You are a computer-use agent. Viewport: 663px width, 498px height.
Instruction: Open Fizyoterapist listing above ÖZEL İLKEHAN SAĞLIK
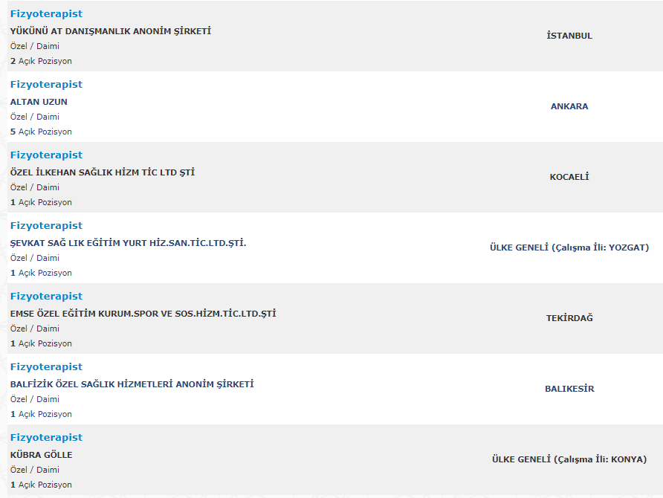click(46, 155)
